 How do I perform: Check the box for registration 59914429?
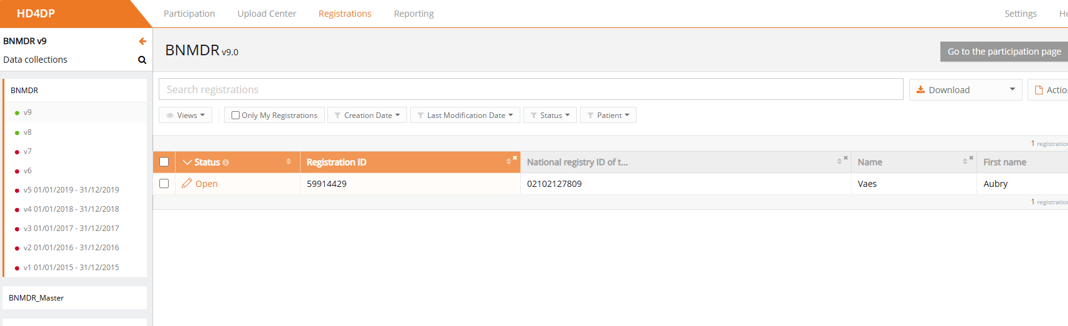[164, 184]
